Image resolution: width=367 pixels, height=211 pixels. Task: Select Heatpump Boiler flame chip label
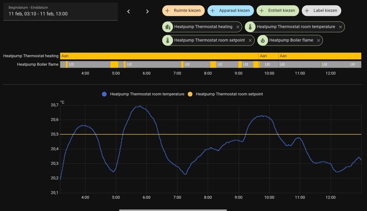pyautogui.click(x=291, y=40)
